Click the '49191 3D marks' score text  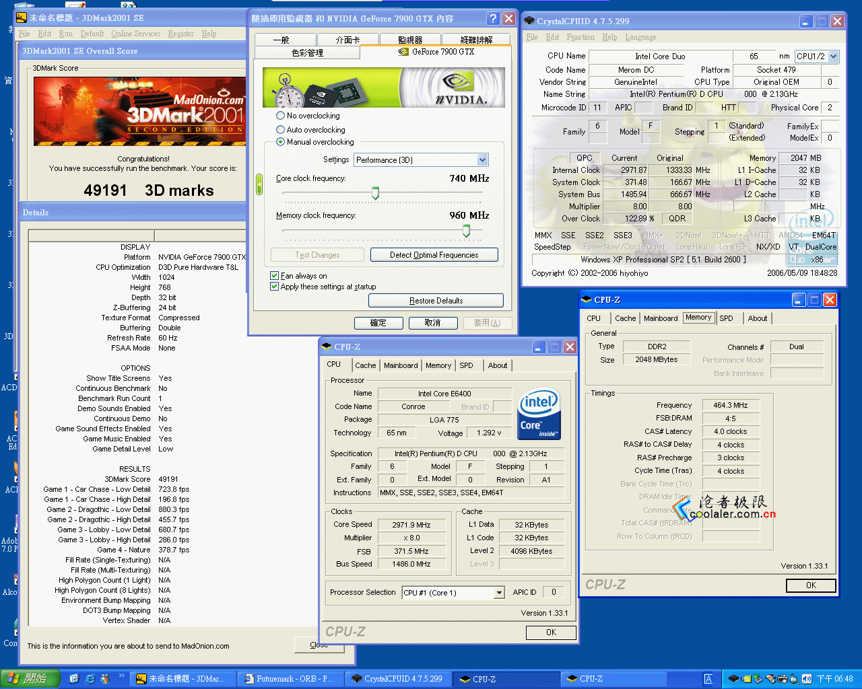[x=148, y=190]
